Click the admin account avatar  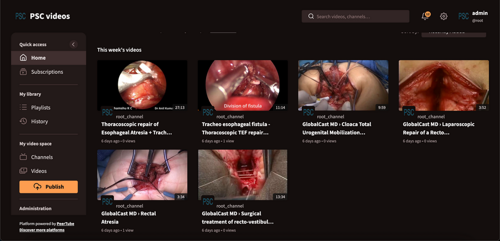coord(463,16)
